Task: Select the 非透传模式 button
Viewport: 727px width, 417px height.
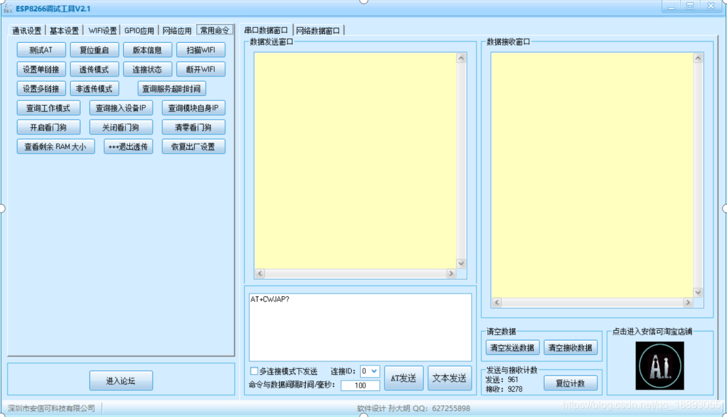Action: pos(94,88)
